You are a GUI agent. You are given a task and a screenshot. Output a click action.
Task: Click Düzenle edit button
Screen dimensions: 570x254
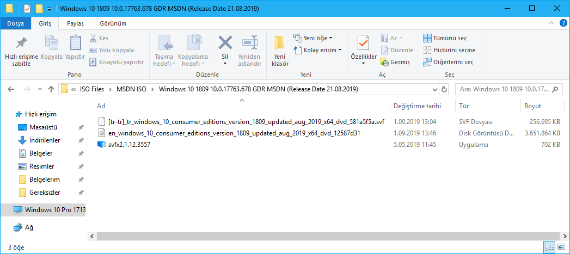(396, 50)
